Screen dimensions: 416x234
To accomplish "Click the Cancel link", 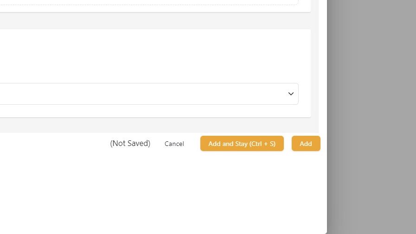I will pos(174,144).
